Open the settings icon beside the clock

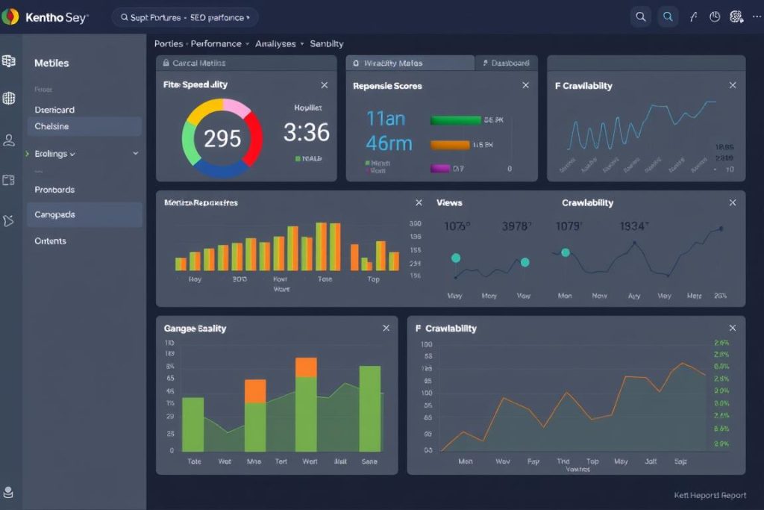[x=736, y=16]
